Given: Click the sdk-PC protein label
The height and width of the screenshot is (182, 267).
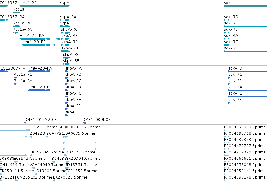Looking at the screenshot, I should 235,75.
